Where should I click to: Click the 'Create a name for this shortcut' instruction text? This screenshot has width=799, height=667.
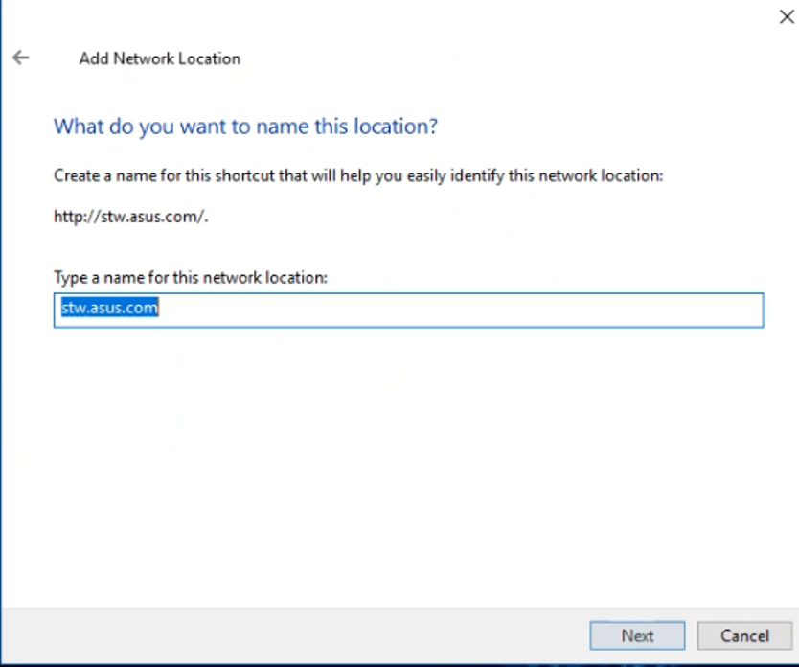click(x=358, y=175)
